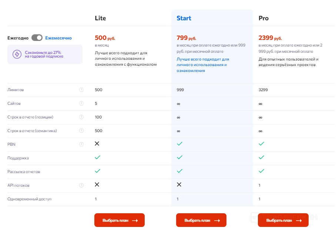Image resolution: width=336 pixels, height=245 pixels.
Task: Click the Lite PBN cross icon
Action: point(97,144)
